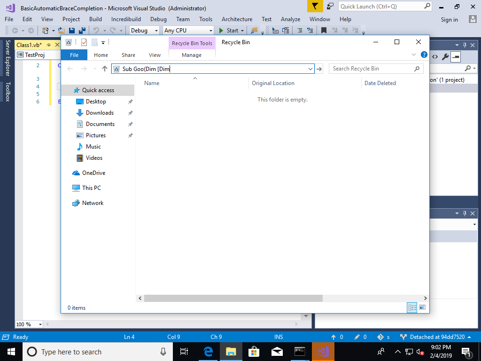Save the file with the single floppy icon
481x361 pixels.
[x=72, y=31]
